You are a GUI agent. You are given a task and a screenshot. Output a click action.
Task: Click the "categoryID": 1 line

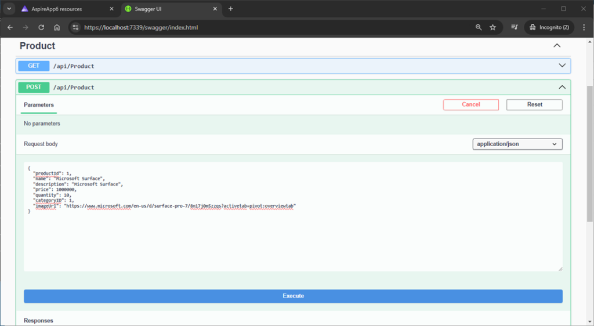click(x=53, y=200)
